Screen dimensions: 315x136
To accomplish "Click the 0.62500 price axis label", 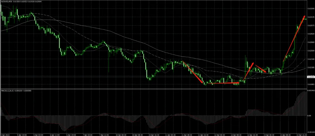I will click(311, 51).
